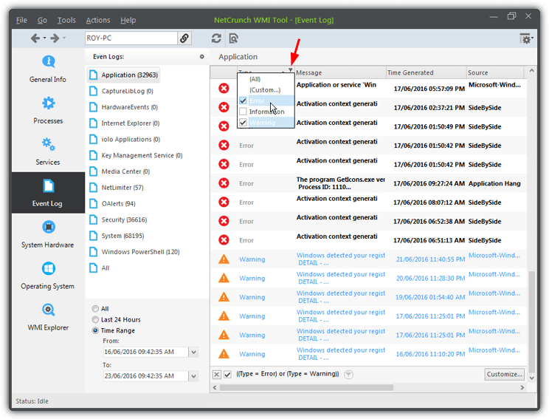Click the Type column filter icon
The width and height of the screenshot is (549, 419).
coord(290,70)
